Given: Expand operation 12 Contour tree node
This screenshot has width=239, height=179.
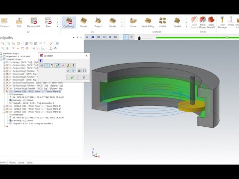Looking at the screenshot, I should pos(4,106).
